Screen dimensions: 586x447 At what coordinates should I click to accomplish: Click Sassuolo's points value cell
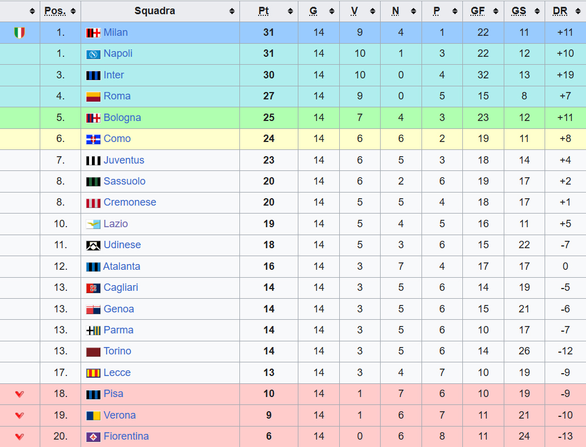(x=269, y=181)
